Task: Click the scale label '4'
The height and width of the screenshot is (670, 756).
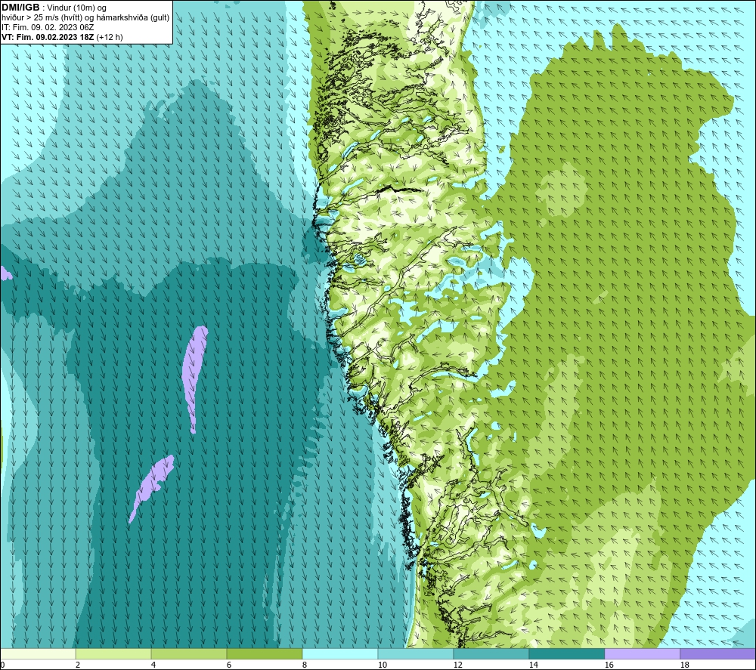Action: tap(153, 665)
